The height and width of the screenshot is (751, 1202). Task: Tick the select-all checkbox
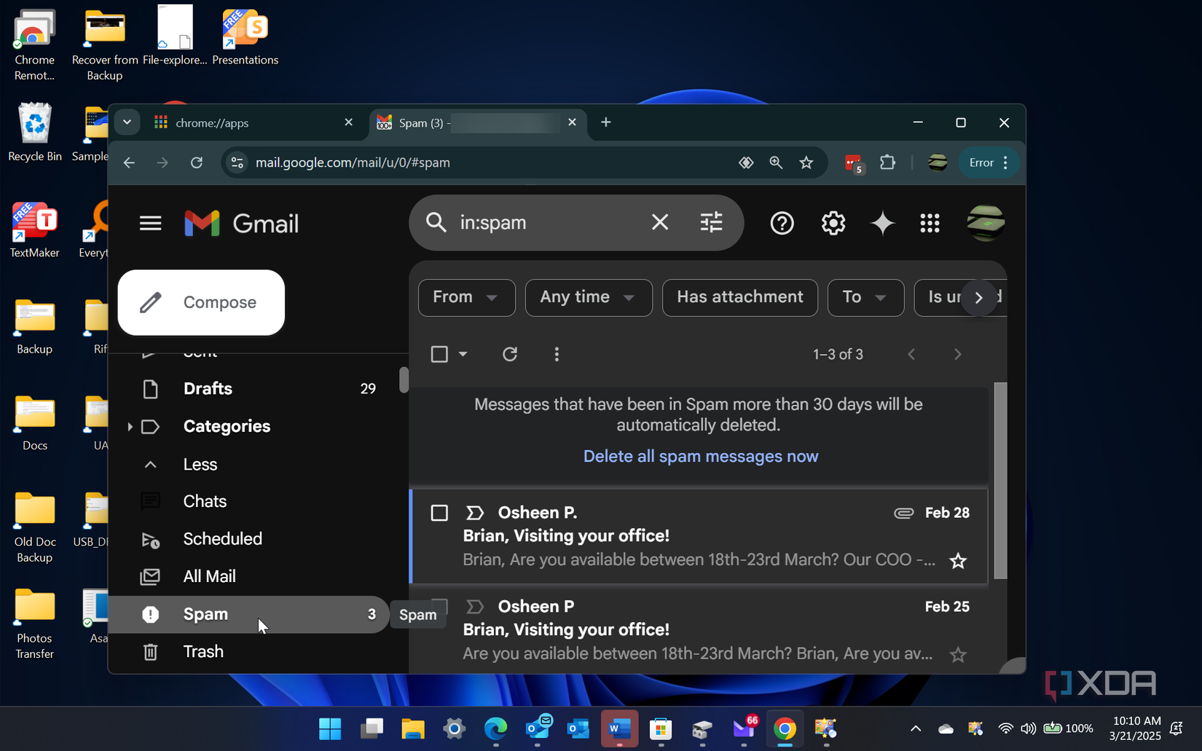tap(439, 354)
